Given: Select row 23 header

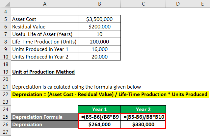Looking at the screenshot, I should coord(6,102).
